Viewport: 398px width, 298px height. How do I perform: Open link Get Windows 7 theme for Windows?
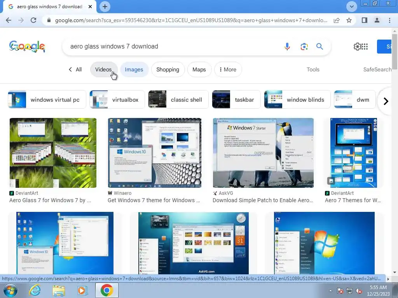154,200
